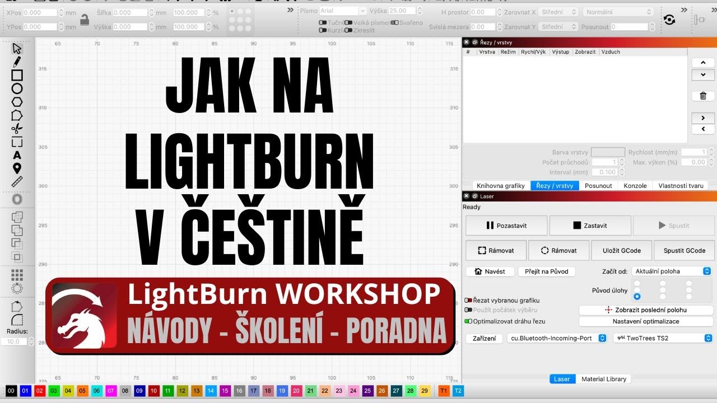The width and height of the screenshot is (717, 403).
Task: Pick the T1 tool layer swatch
Action: (444, 391)
